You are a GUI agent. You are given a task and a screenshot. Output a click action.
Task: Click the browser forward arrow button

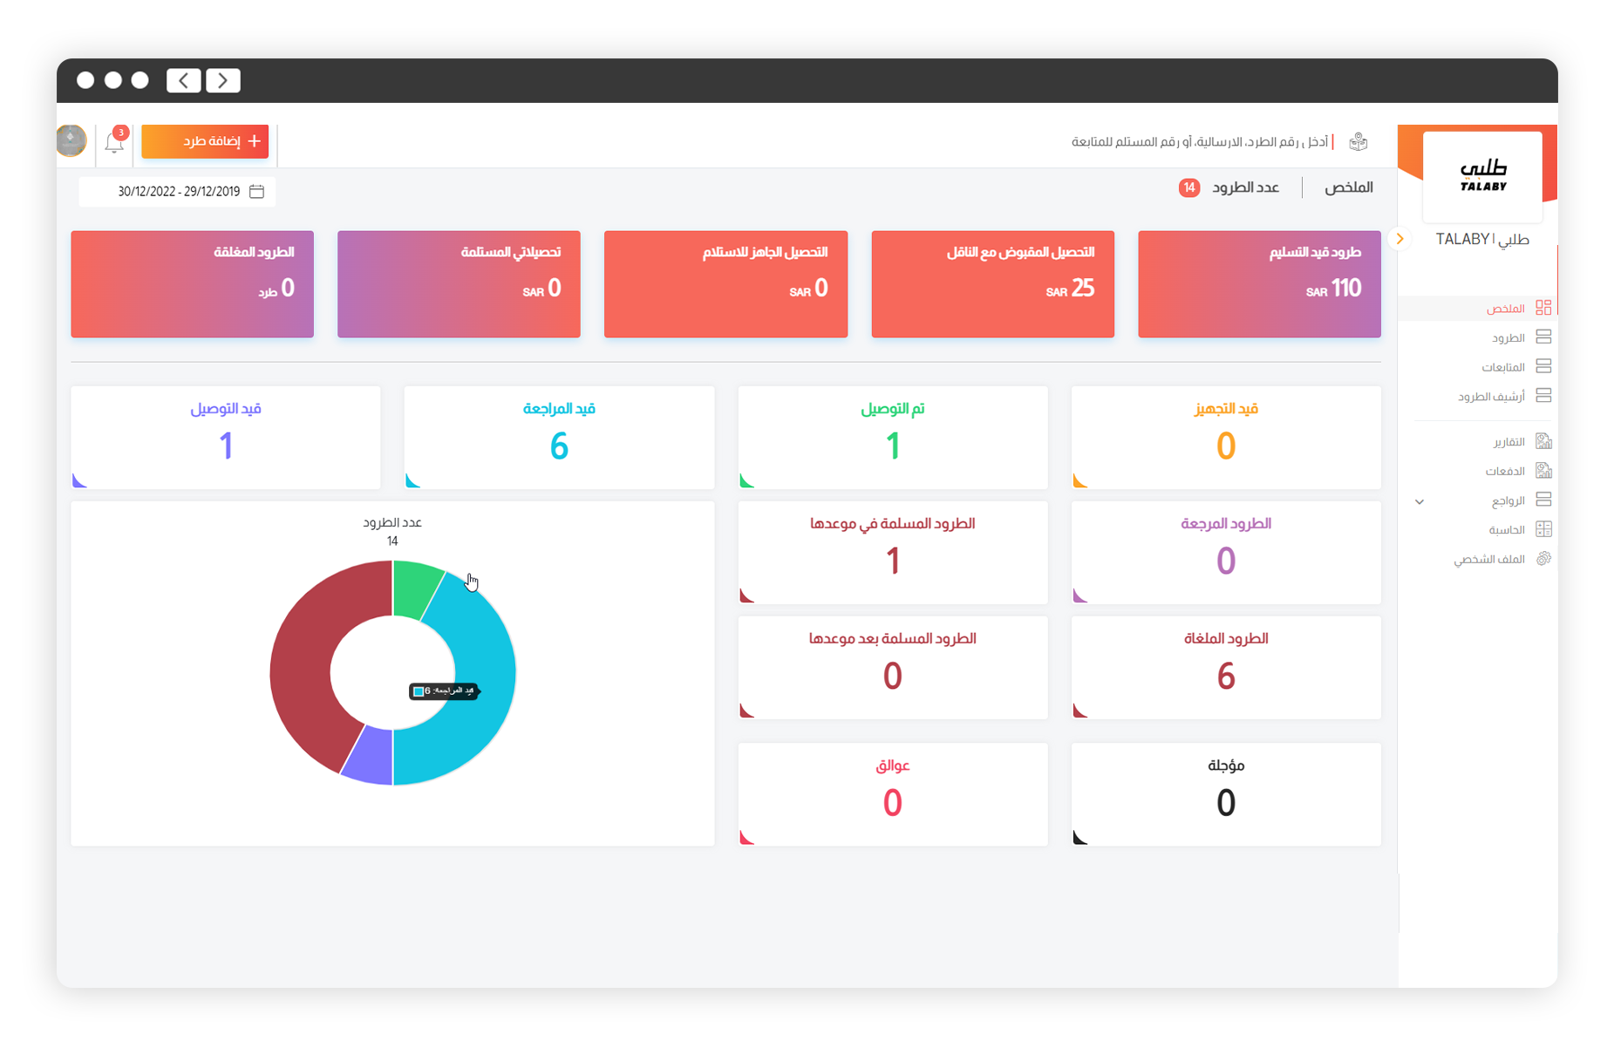click(x=223, y=80)
